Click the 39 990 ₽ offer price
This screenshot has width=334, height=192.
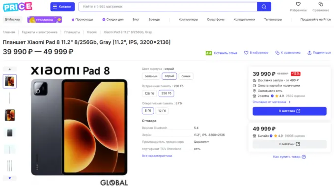click(x=264, y=74)
